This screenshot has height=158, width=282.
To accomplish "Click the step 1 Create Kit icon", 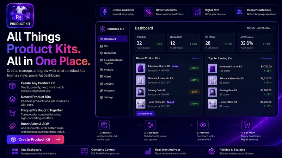I will pyautogui.click(x=104, y=125).
